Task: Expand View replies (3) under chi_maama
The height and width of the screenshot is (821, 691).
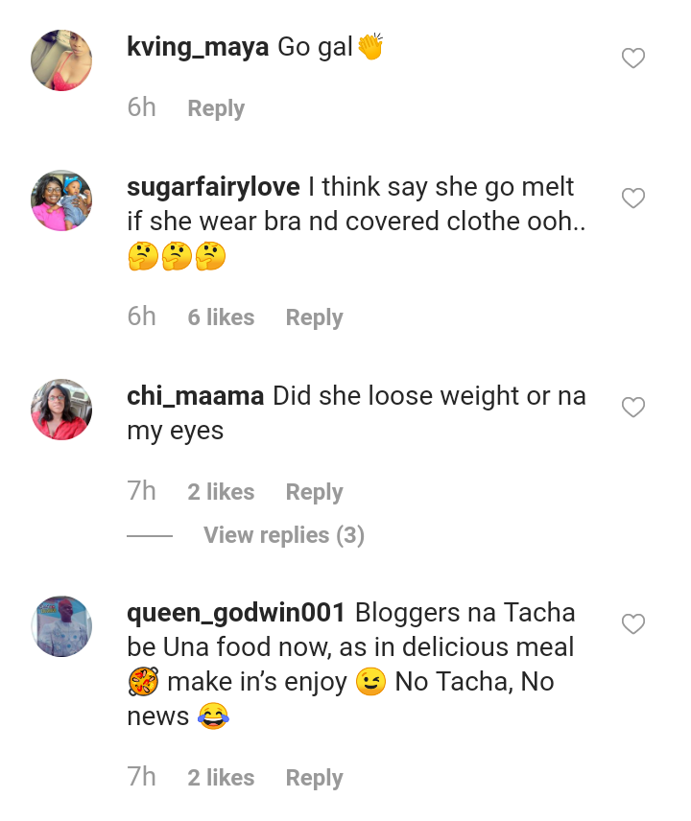Action: (283, 535)
